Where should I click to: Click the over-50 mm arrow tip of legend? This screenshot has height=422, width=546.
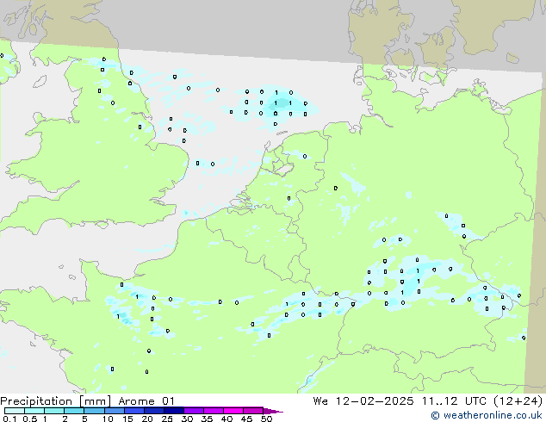273,411
